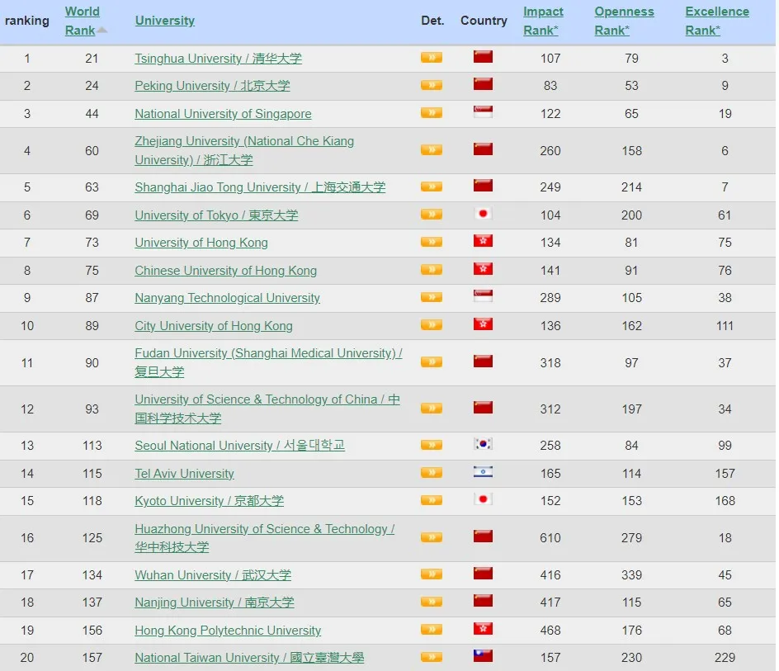Open details icon for Fudan University row
The height and width of the screenshot is (671, 779).
click(x=432, y=361)
